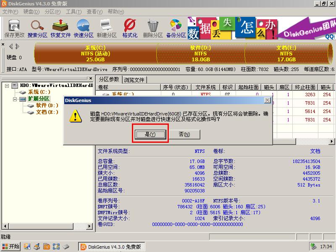Close the left tree panel with its X
The image size is (336, 252).
[x=91, y=79]
